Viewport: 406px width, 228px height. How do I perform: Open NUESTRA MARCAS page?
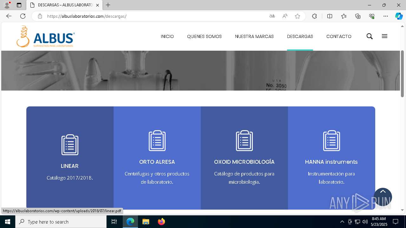tap(254, 36)
